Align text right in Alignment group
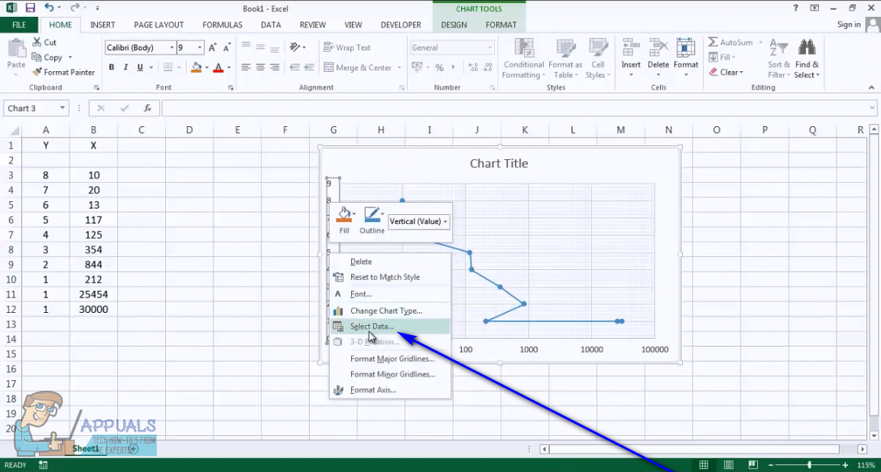 [x=275, y=67]
